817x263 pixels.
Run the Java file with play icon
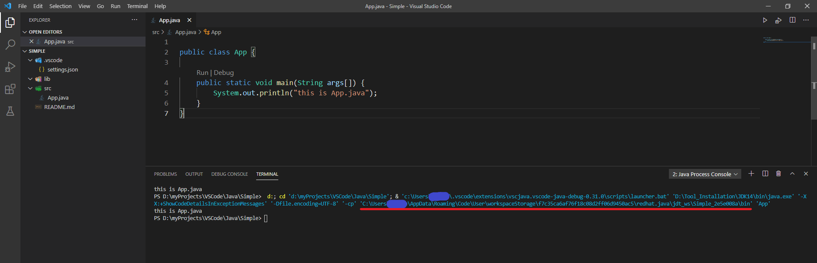(765, 20)
